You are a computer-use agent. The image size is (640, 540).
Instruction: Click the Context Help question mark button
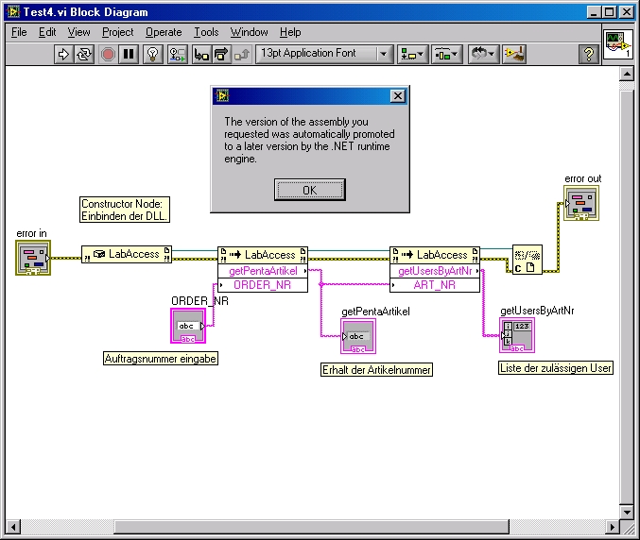coord(589,54)
